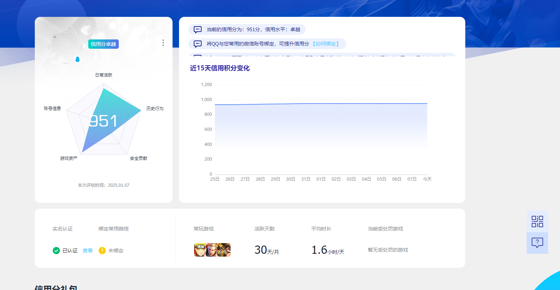Click the 实名认证 heading

click(x=62, y=229)
